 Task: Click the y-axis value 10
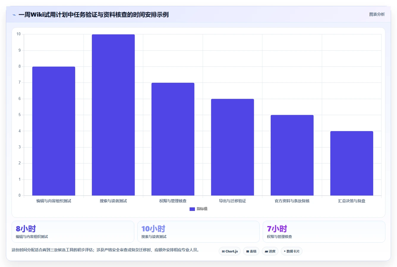(x=19, y=34)
